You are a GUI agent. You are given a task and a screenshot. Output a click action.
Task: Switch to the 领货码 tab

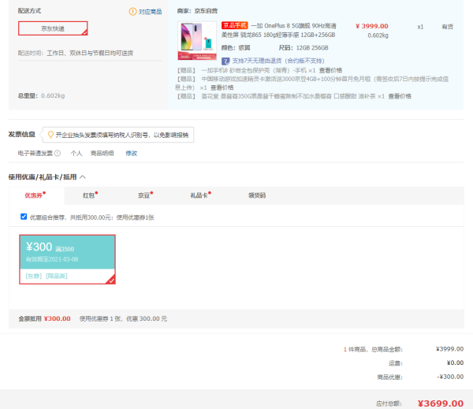[257, 195]
